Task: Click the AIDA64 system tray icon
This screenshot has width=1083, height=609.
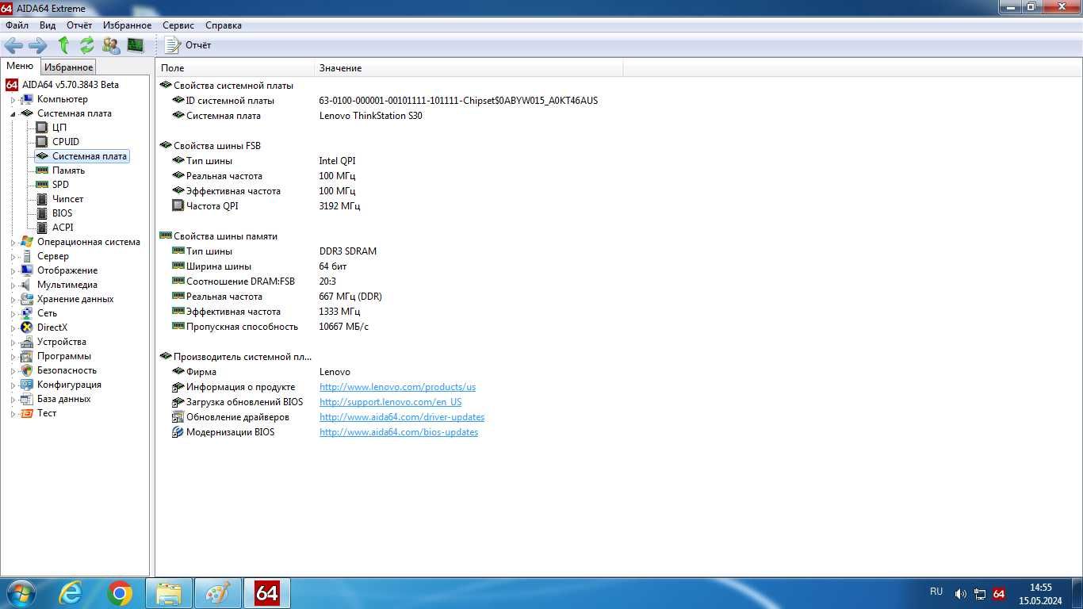Action: [999, 594]
